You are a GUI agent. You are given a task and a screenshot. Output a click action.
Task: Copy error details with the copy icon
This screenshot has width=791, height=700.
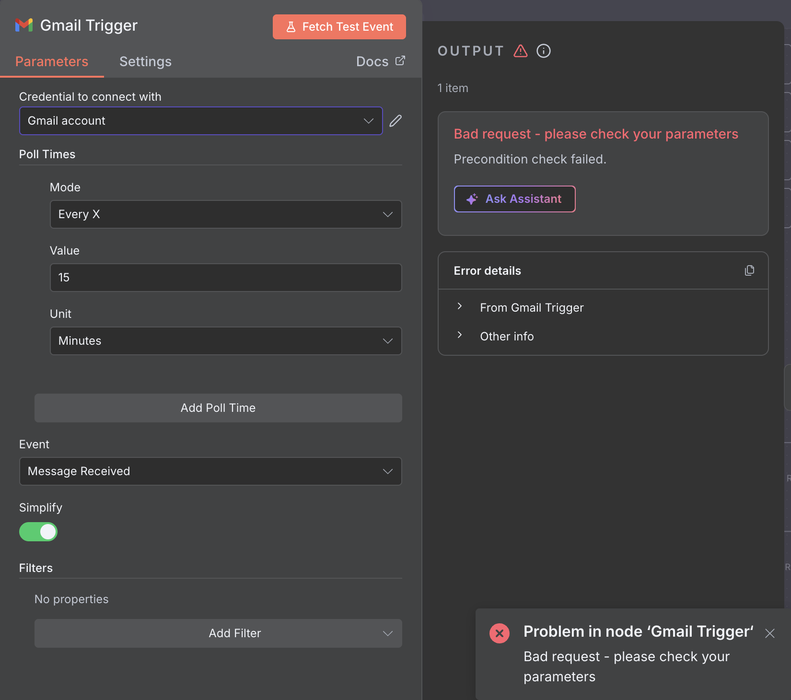click(749, 270)
